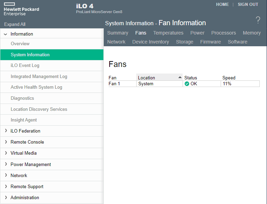Expand the Power Management section

(6, 164)
